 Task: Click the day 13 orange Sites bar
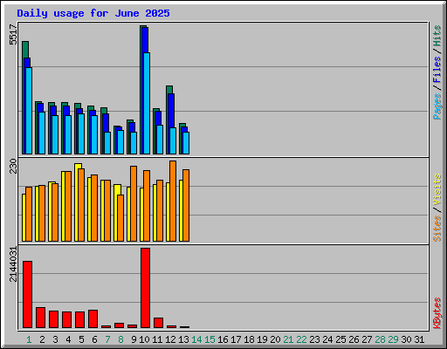coord(186,205)
